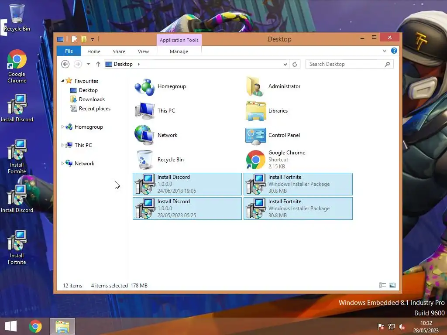Screen dimensions: 447x335
Task: Click the muted speaker tray icon
Action: pos(402,327)
